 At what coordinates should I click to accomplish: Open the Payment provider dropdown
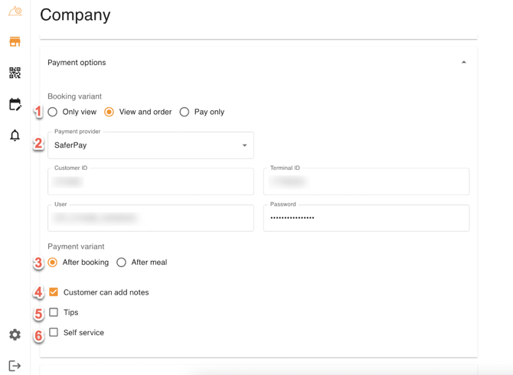click(151, 145)
